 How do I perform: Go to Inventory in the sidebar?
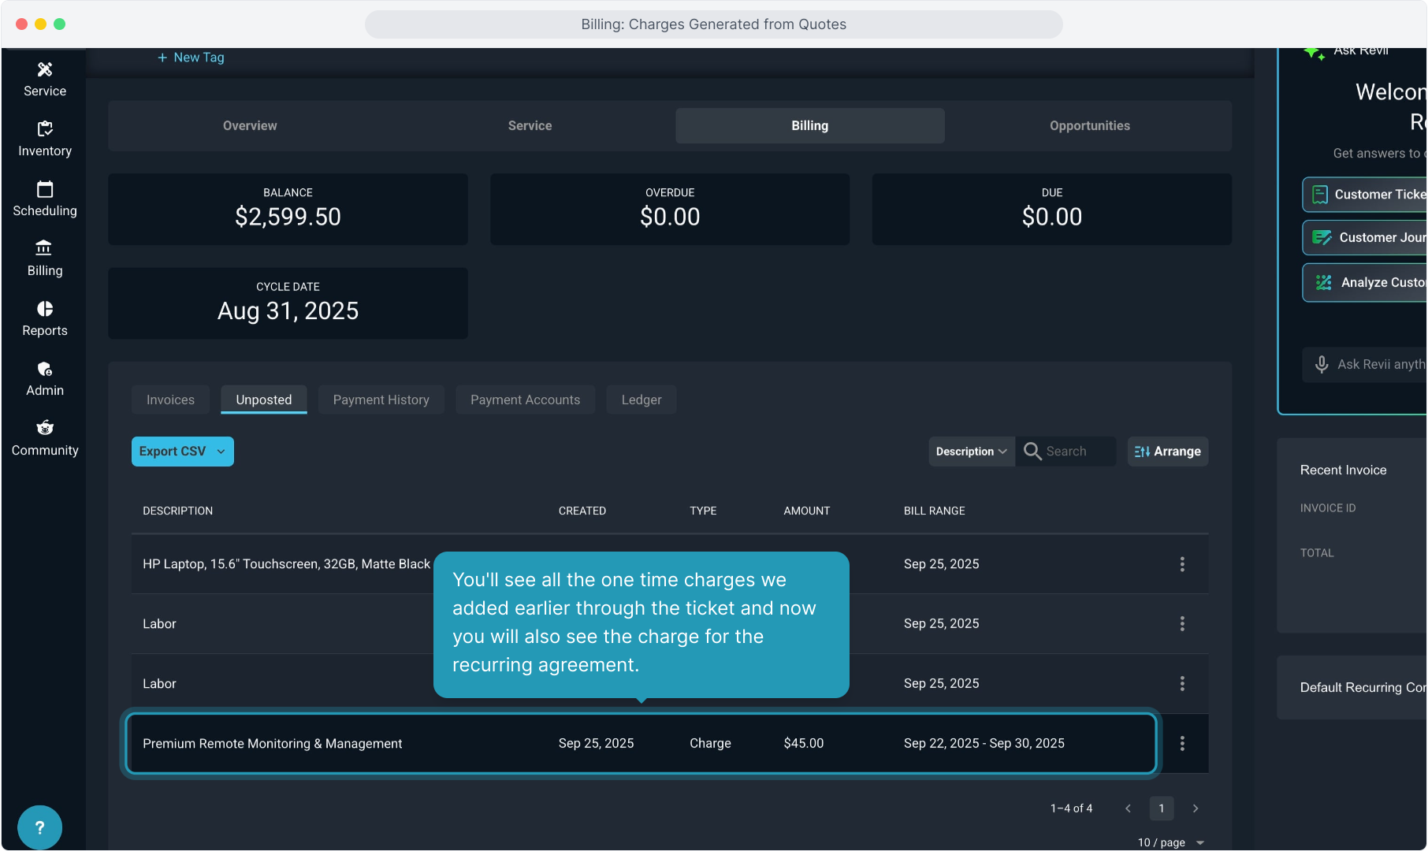tap(45, 129)
